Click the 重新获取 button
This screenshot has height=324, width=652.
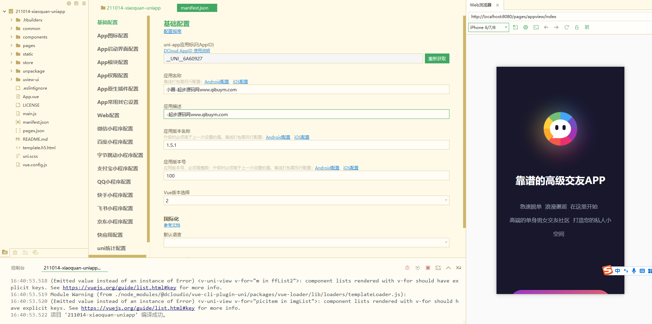click(x=437, y=59)
